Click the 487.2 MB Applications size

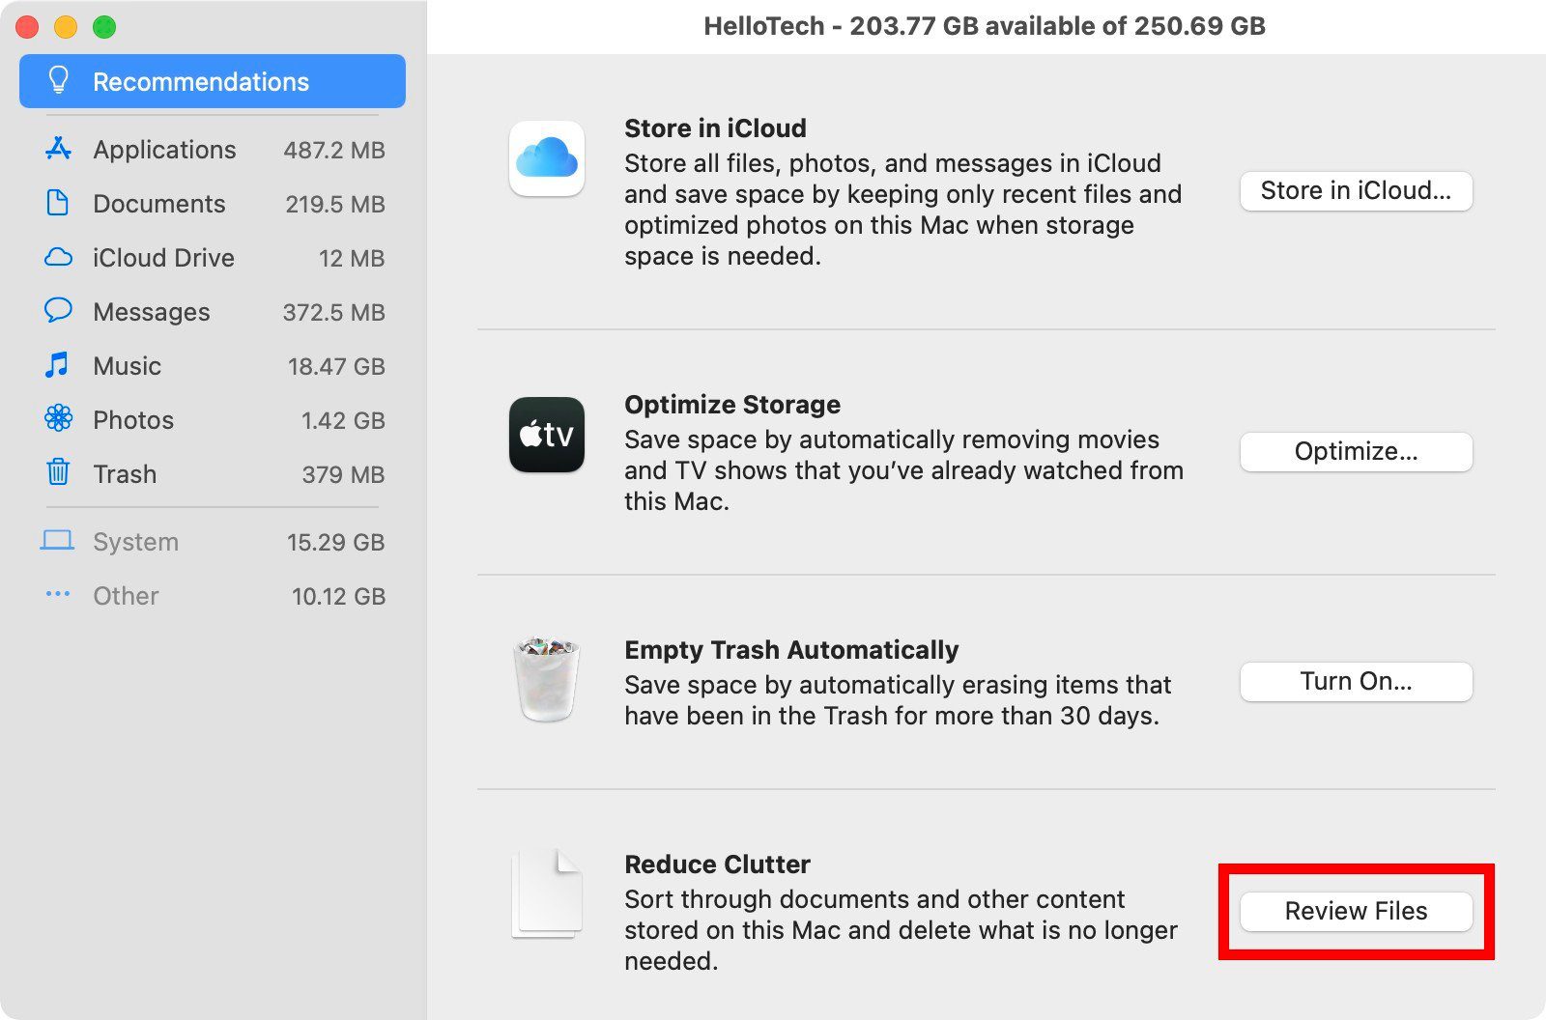(x=334, y=150)
